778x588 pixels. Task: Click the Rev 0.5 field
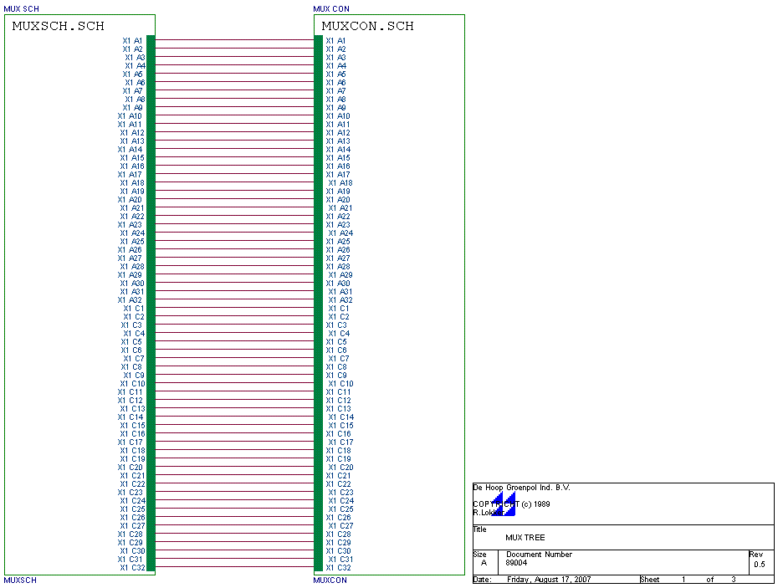[x=759, y=565]
